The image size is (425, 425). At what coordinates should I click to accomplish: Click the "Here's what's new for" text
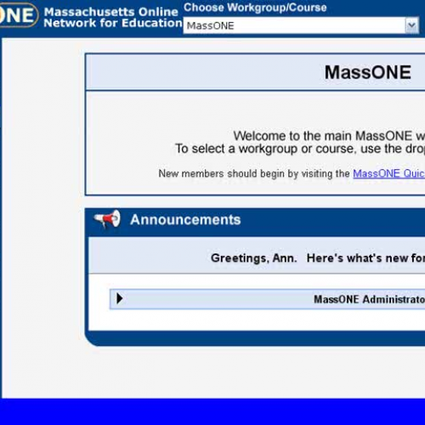(x=365, y=258)
